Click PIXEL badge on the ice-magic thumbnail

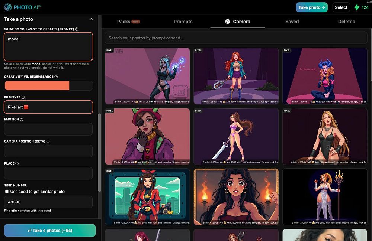coord(110,50)
